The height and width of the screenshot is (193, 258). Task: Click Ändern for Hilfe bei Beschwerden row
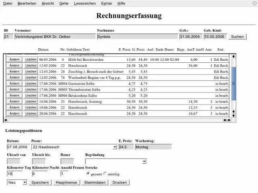click(15, 60)
